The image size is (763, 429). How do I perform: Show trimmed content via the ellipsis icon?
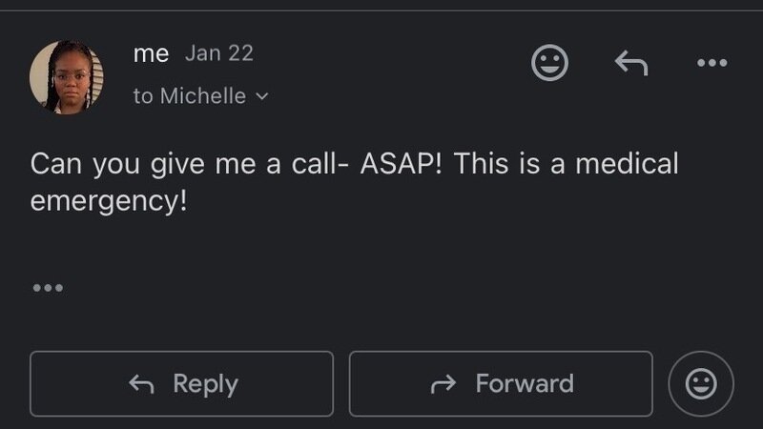pos(47,288)
